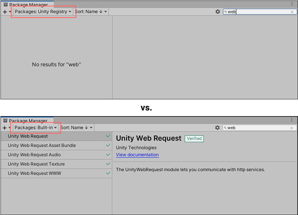Expand the Packages: Unity Registry dropdown
Viewport: 298px width, 215px height.
(43, 12)
